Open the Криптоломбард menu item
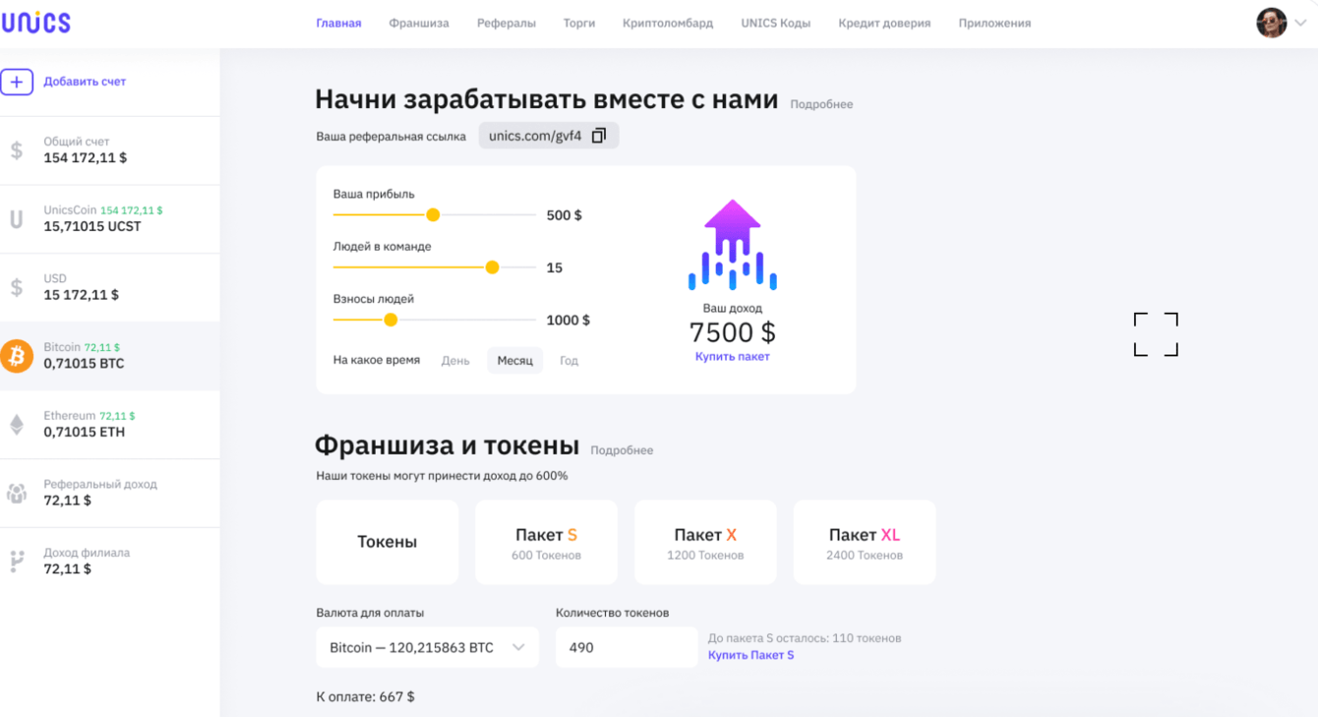The width and height of the screenshot is (1318, 717). point(668,23)
